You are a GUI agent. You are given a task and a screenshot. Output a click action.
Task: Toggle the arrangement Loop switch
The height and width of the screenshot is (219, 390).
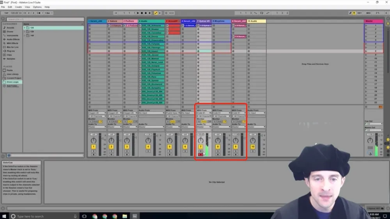tap(262, 13)
